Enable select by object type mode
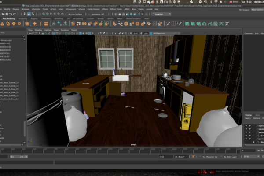The image size is (264, 176). coord(29,14)
